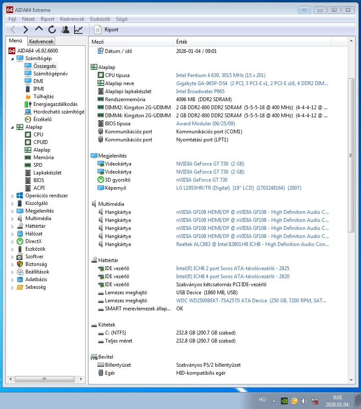Expand the Kiszolgáló tree node
361x409 pixels.
point(12,204)
